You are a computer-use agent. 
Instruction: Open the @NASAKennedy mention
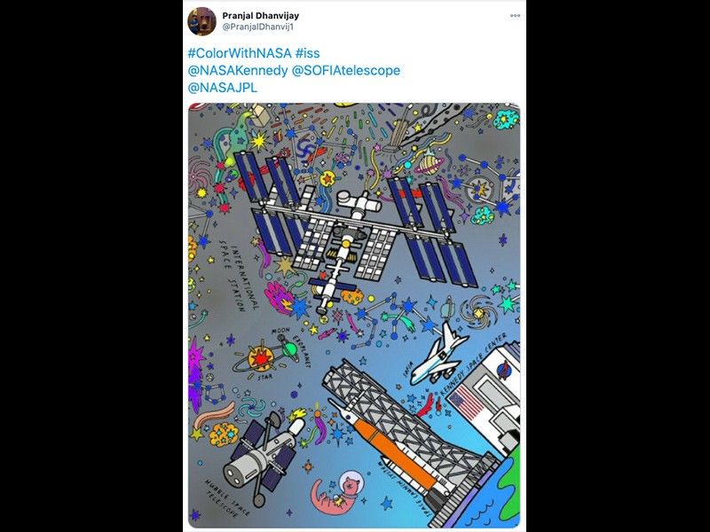[x=237, y=71]
